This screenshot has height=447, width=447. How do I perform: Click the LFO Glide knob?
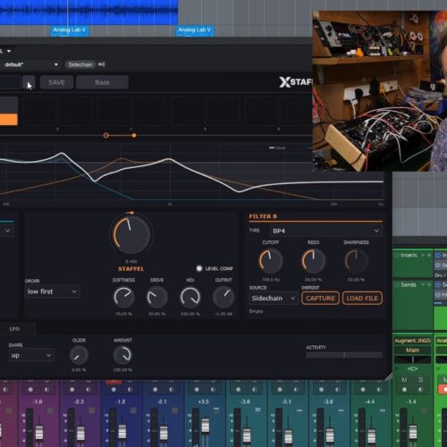pos(79,355)
